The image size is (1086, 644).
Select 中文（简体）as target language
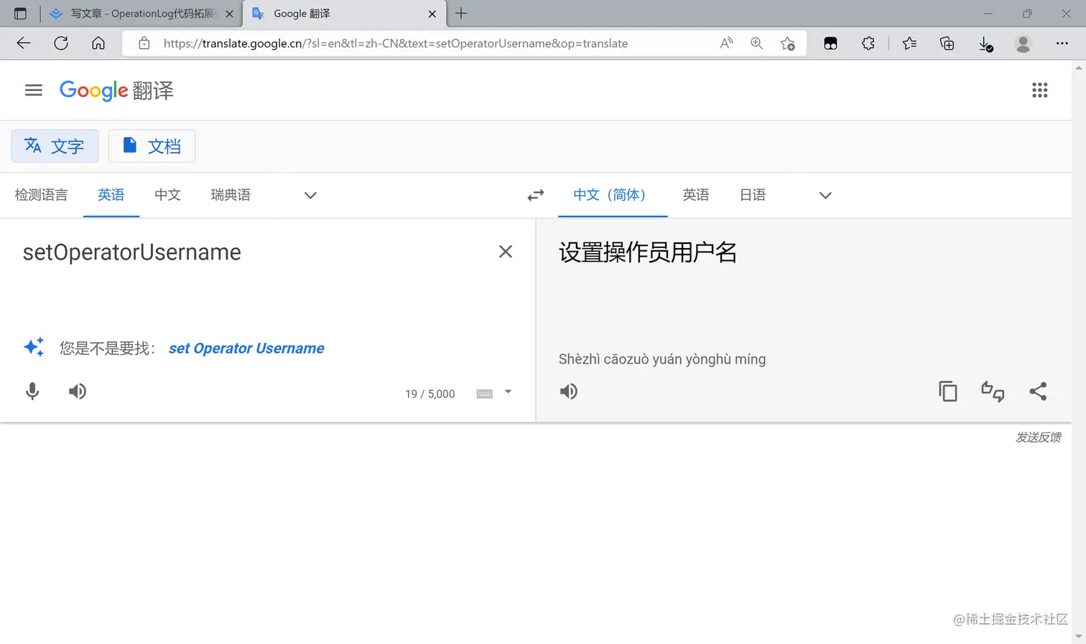[613, 195]
